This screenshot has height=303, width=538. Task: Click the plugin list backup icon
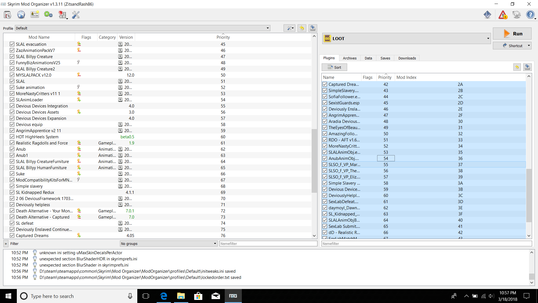point(527,67)
